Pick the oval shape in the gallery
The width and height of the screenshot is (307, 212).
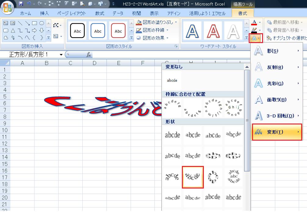42,23
